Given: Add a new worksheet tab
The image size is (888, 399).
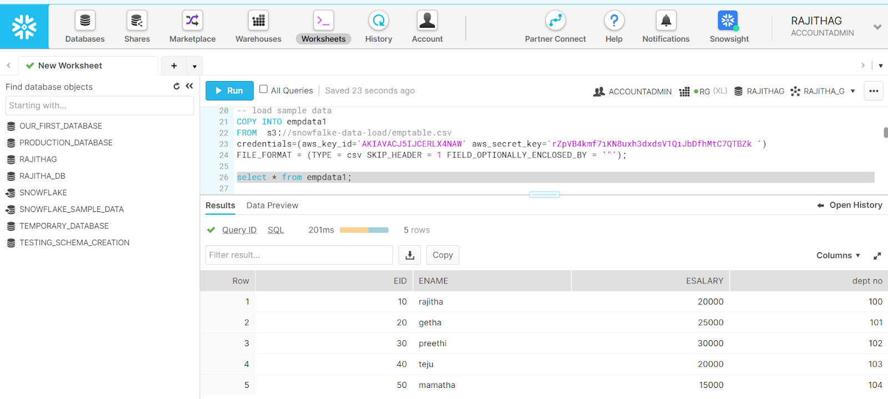Looking at the screenshot, I should pos(174,65).
